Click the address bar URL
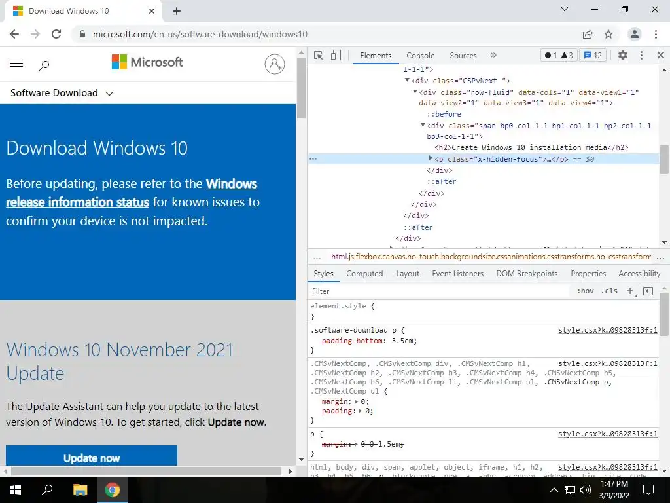Viewport: 670px width, 503px height. tap(200, 34)
